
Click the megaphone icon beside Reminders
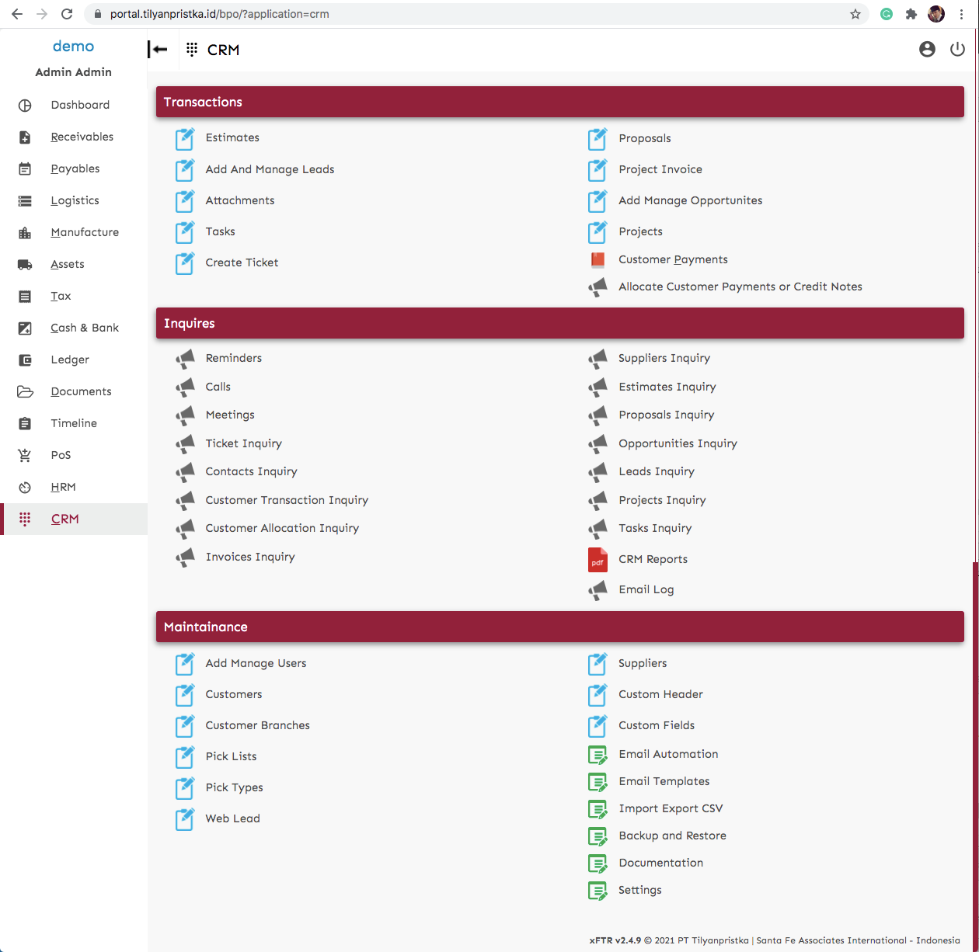click(x=185, y=359)
